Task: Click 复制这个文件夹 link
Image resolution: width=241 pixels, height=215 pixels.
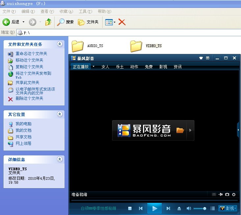Action: point(29,67)
